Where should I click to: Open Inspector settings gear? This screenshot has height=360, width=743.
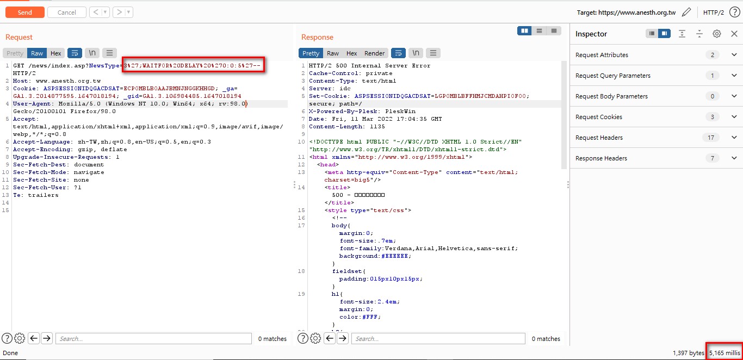pos(717,34)
